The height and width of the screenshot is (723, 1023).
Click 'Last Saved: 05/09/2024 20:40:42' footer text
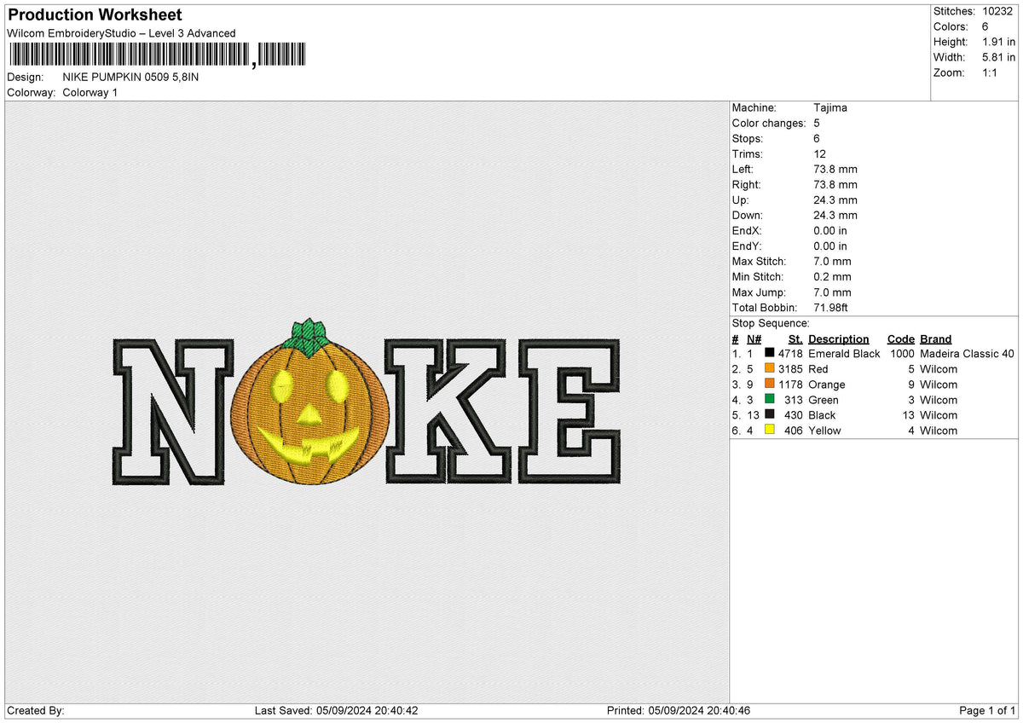(x=336, y=710)
